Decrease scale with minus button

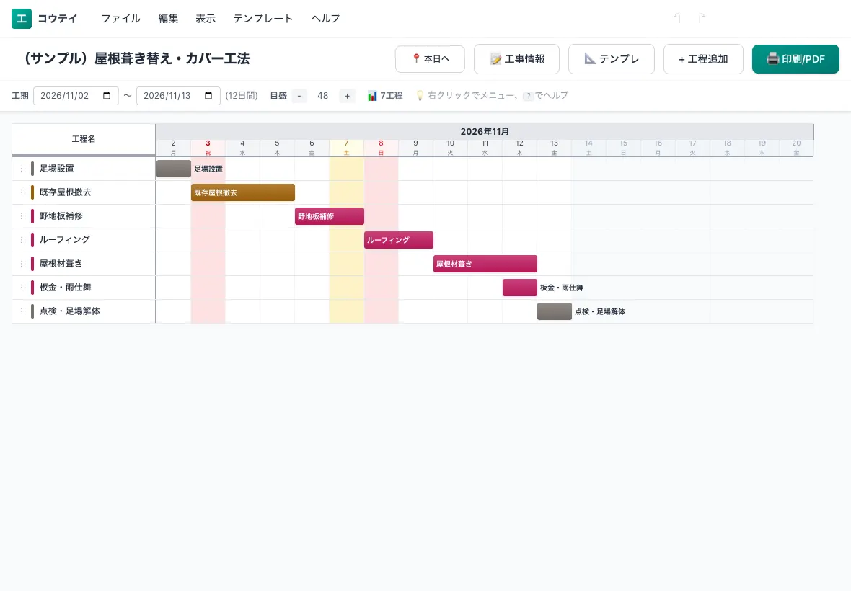pyautogui.click(x=299, y=96)
